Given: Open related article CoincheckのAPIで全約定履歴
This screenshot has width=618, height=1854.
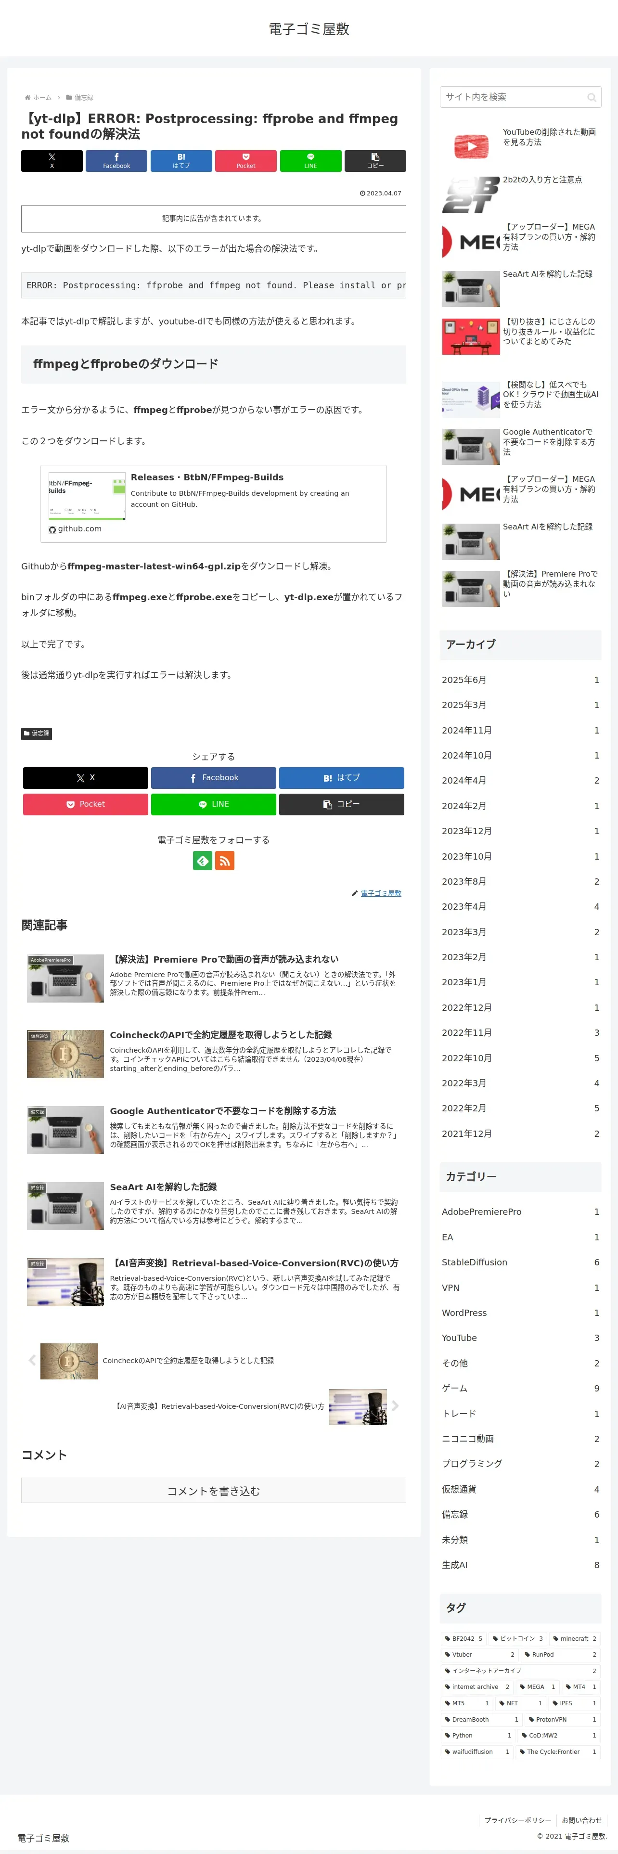Looking at the screenshot, I should (x=214, y=1054).
